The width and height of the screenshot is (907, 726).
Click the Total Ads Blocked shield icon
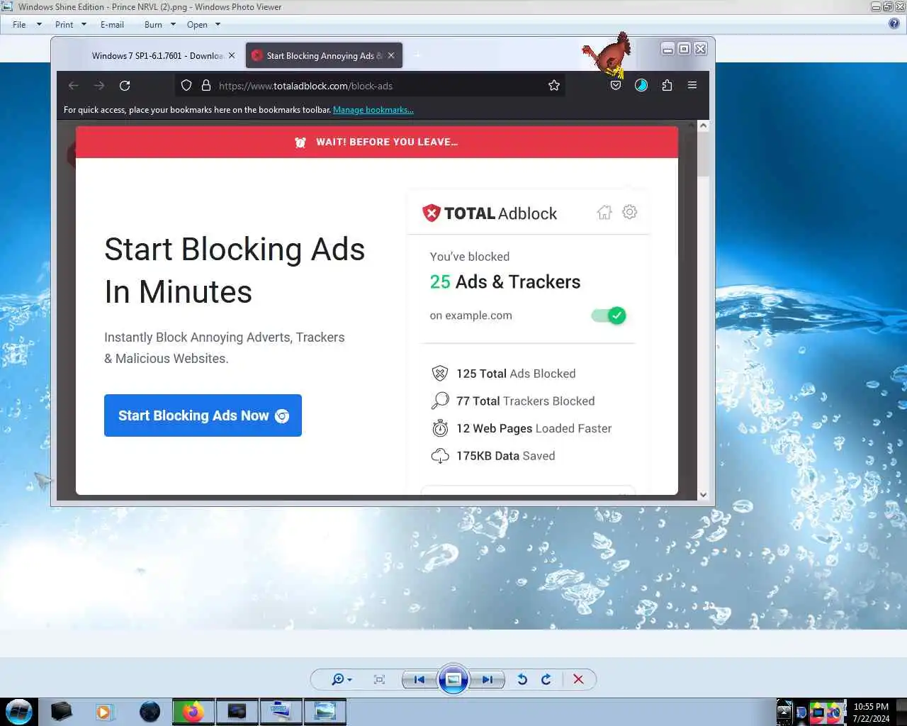[440, 374]
